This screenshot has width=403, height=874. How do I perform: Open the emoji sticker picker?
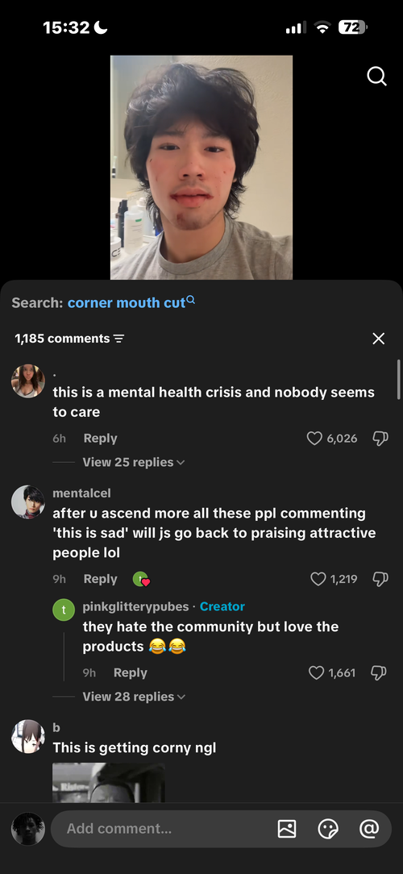coord(328,829)
